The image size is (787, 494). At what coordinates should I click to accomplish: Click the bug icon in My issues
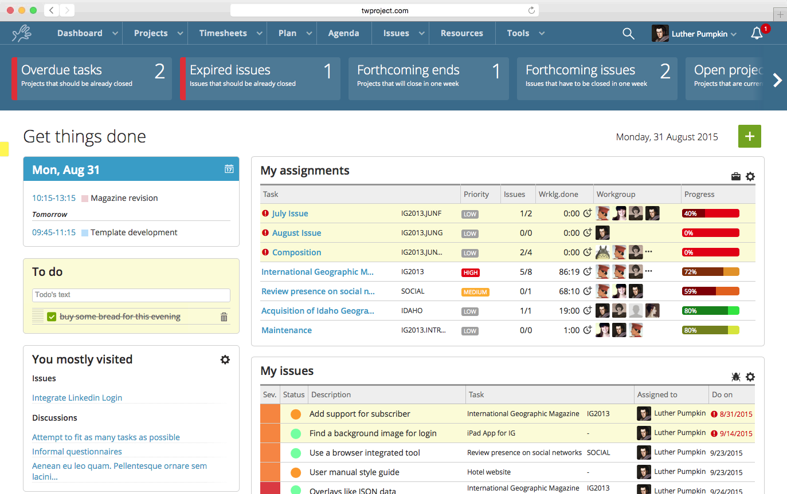[736, 377]
